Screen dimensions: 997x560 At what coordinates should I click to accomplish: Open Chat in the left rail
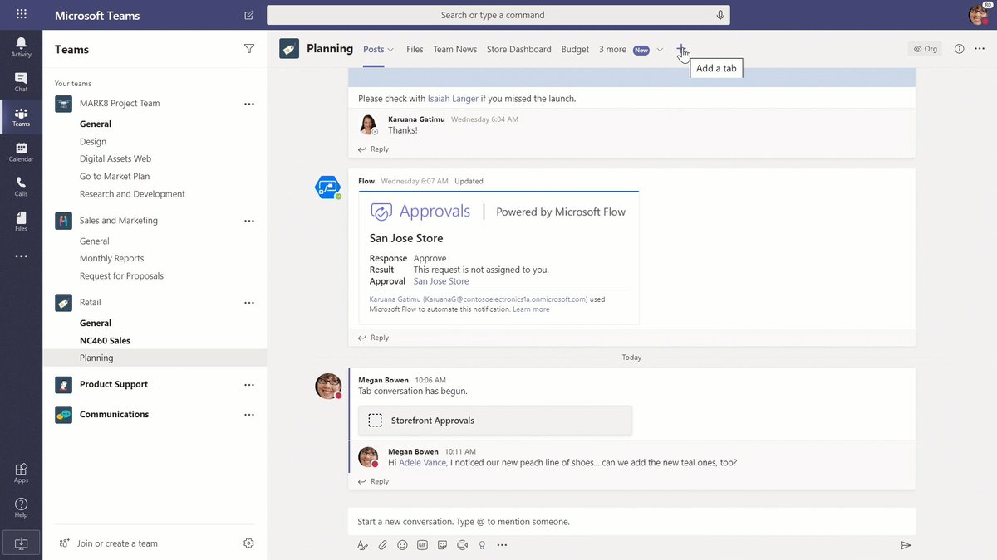(x=21, y=81)
